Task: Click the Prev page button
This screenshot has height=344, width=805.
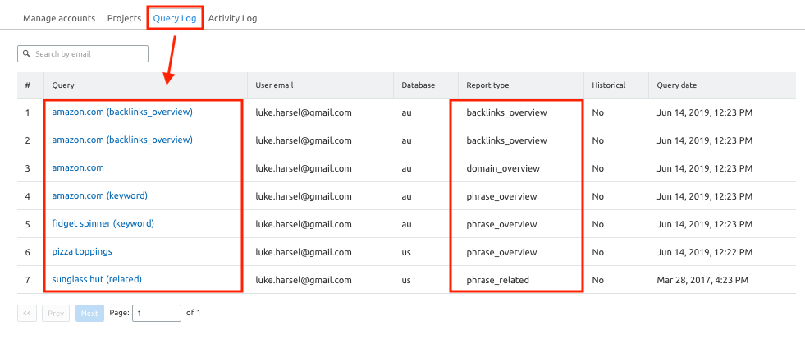Action: tap(56, 313)
